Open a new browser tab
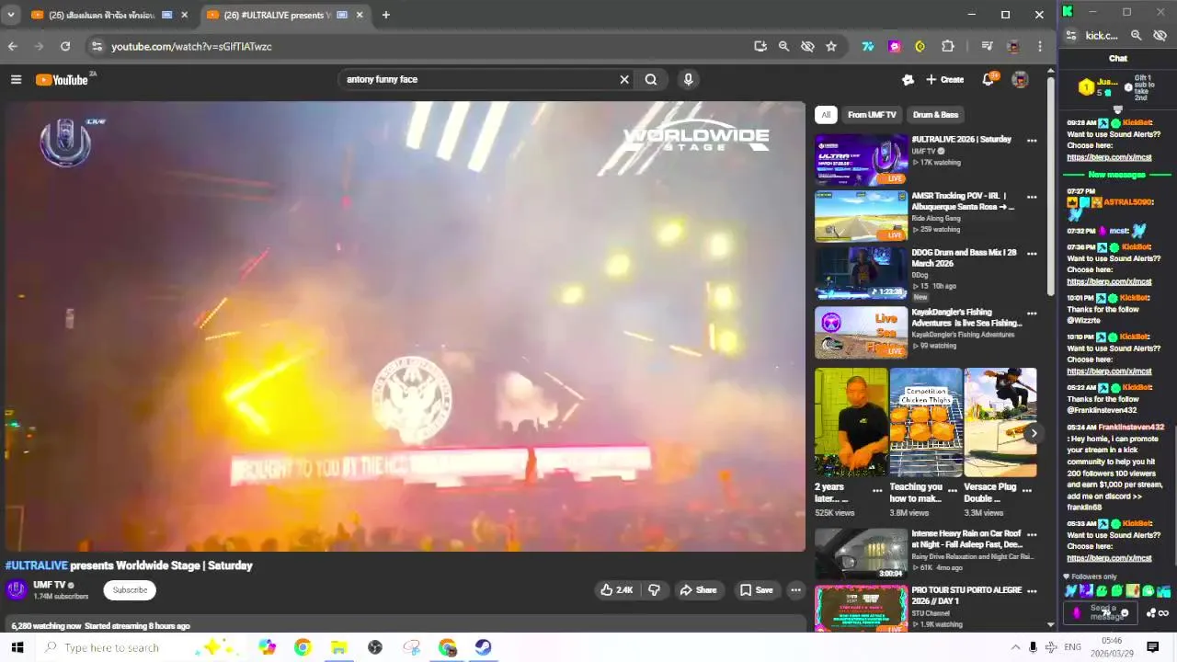Viewport: 1177px width, 662px height. tap(385, 15)
